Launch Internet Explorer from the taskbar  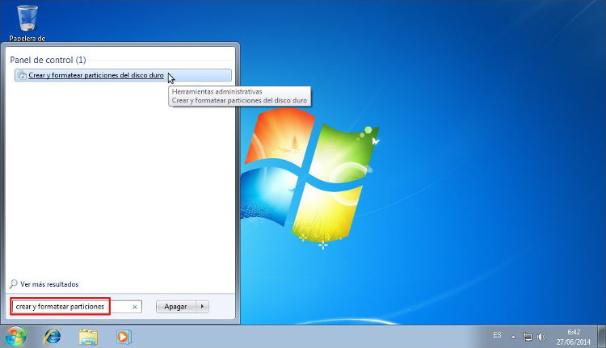point(53,336)
